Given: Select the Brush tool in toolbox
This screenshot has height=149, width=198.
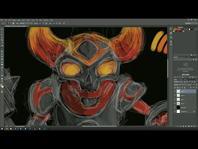Looking at the screenshot, I should [x=2, y=48].
